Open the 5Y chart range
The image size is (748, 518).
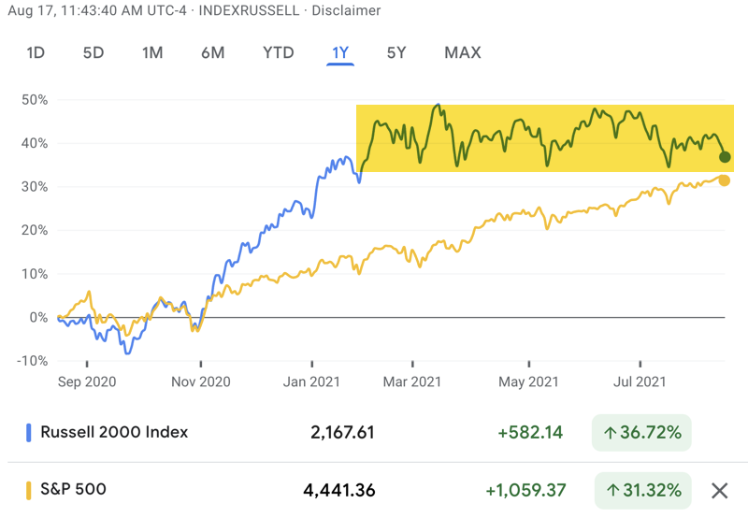click(x=396, y=52)
